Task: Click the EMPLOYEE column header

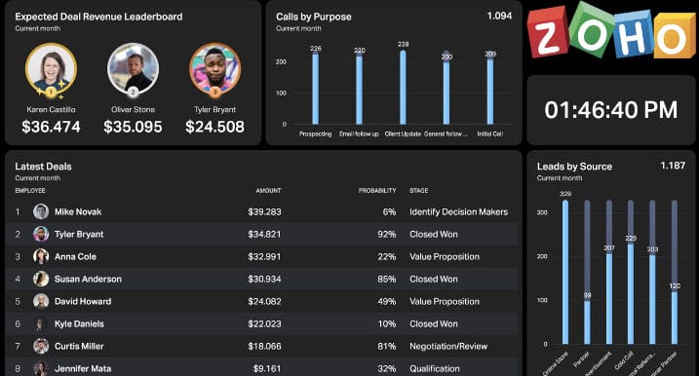Action: click(30, 190)
